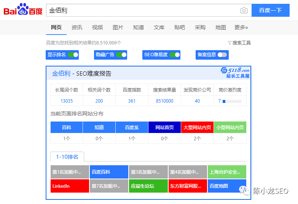Screen dimensions: 298x204
Task: Toggle the 隐藏广告 switch
Action: 121,55
